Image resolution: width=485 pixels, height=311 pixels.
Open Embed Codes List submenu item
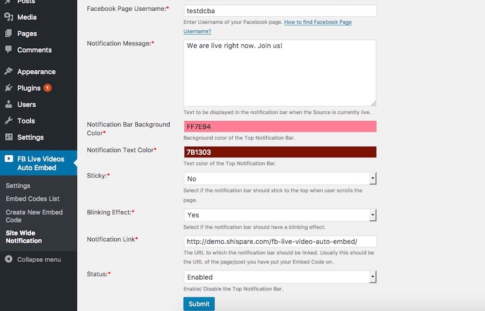click(32, 199)
